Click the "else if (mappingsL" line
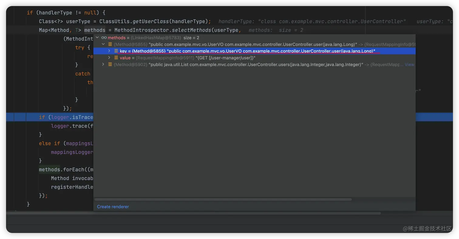This screenshot has width=459, height=239. [66, 143]
